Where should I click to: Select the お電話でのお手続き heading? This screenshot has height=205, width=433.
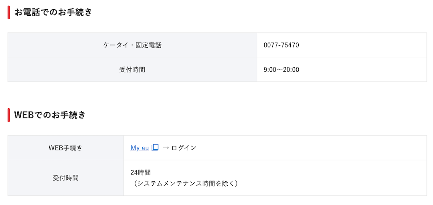click(x=53, y=12)
